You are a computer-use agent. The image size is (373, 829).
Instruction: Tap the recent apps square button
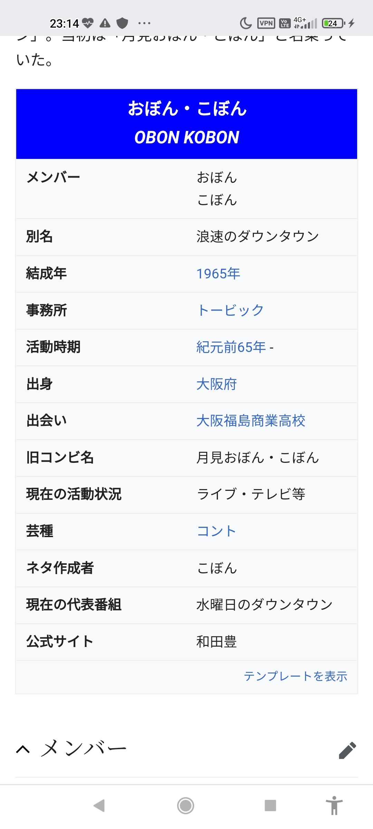[x=270, y=806]
